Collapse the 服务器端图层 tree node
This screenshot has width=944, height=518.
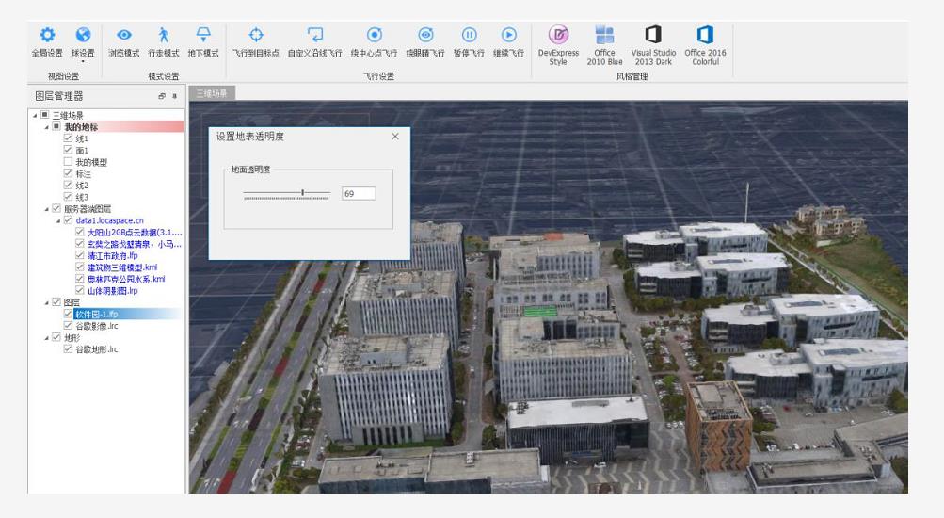coord(46,209)
